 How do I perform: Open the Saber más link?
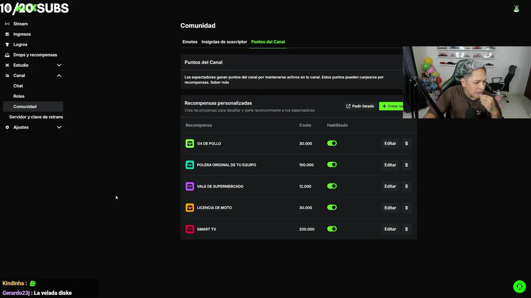[222, 82]
